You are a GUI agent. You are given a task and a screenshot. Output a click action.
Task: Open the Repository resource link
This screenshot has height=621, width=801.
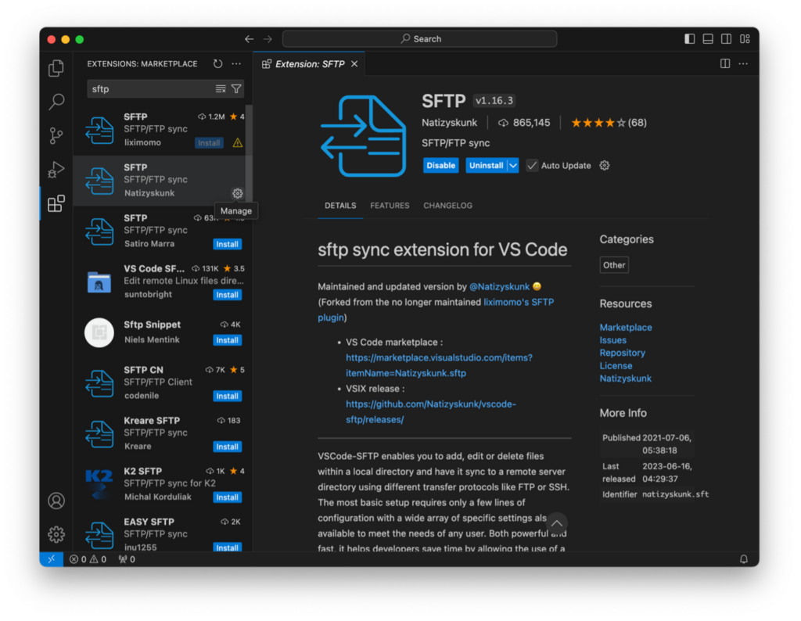point(622,353)
